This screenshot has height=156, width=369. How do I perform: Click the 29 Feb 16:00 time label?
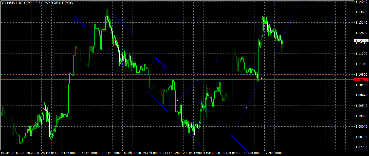[192, 153]
